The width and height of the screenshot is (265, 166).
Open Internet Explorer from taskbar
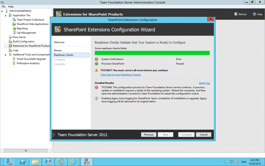click(x=74, y=162)
